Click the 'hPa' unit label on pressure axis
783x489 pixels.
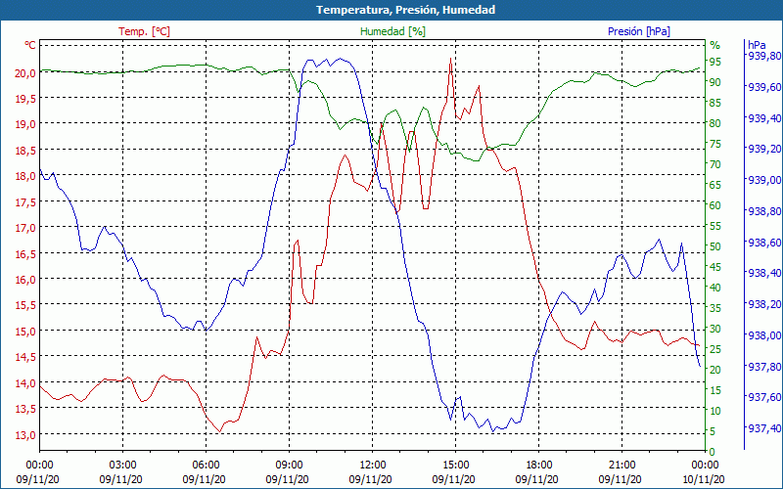point(757,45)
